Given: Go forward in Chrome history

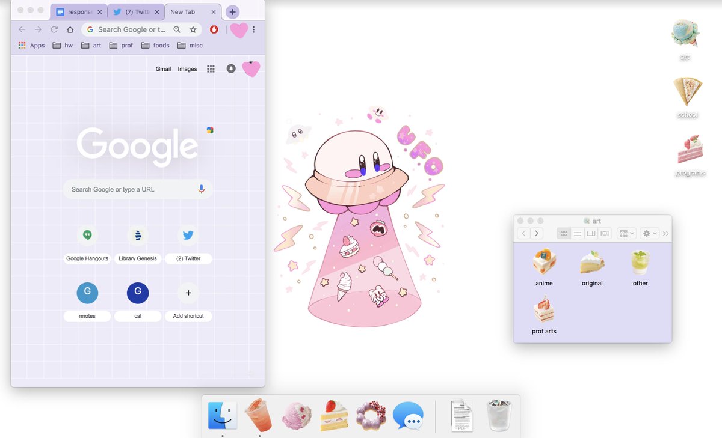Looking at the screenshot, I should [38, 29].
